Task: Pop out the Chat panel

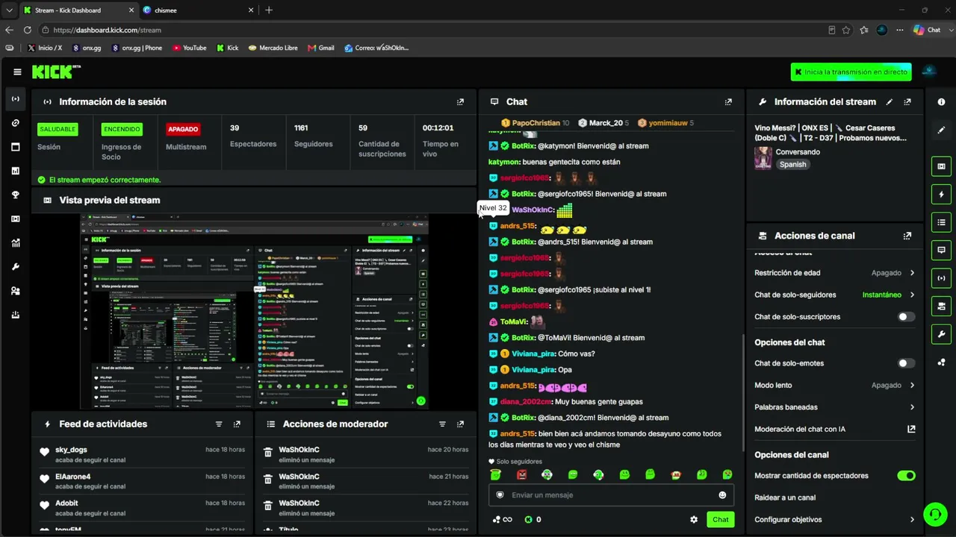Action: click(x=728, y=101)
